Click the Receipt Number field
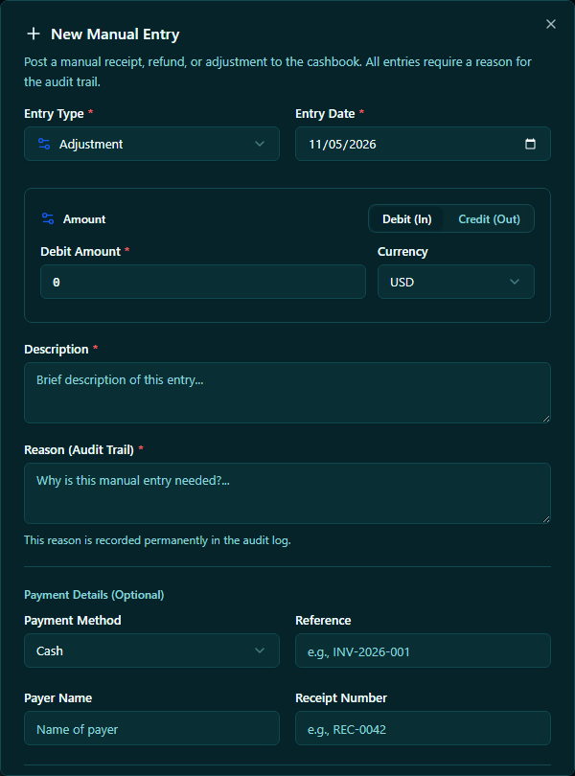Viewport: 575px width, 776px height. pyautogui.click(x=423, y=728)
